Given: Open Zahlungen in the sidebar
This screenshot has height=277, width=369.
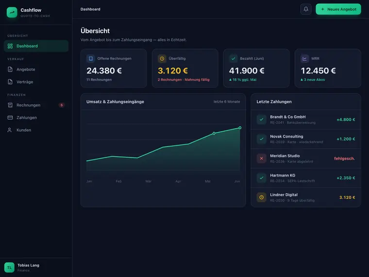Looking at the screenshot, I should 36,118.
